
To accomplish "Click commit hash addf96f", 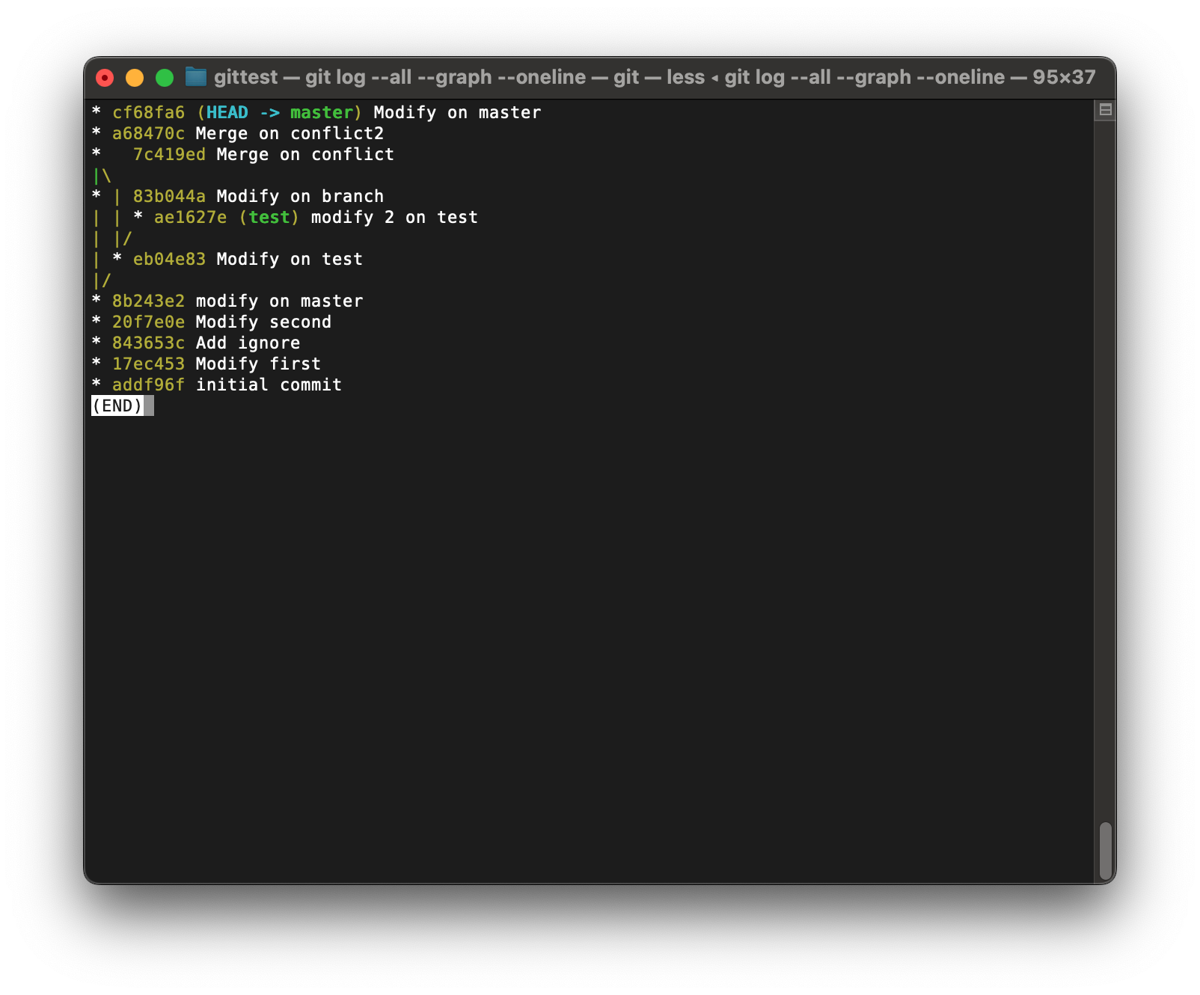I will tap(148, 385).
